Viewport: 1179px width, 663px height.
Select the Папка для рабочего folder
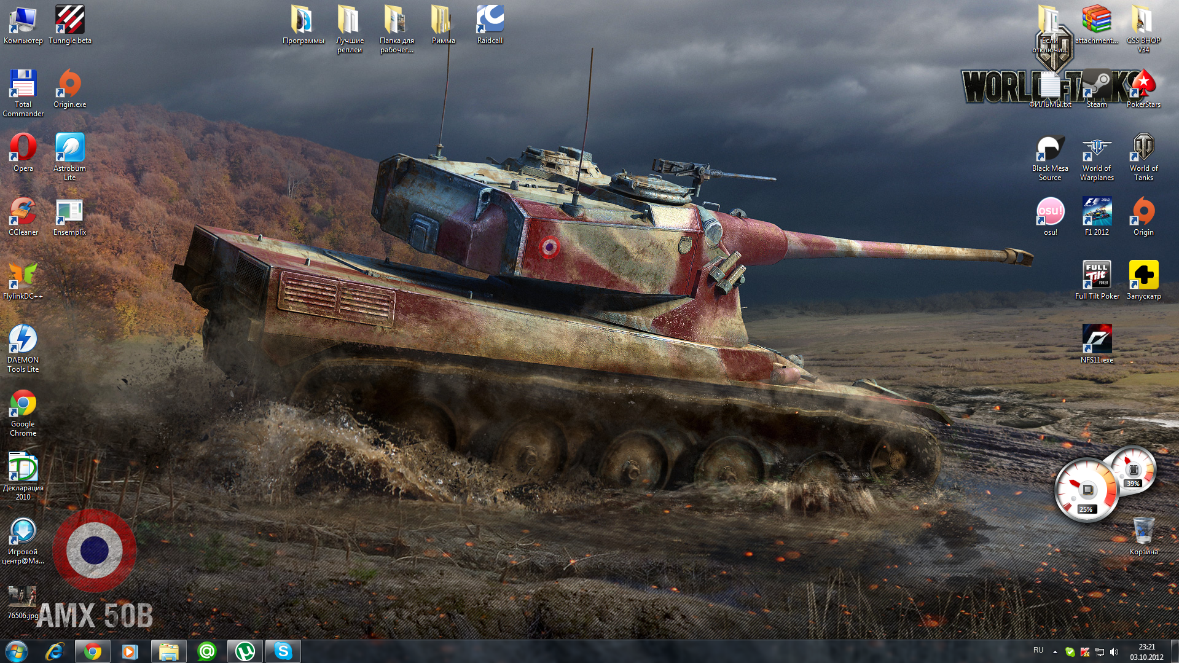pyautogui.click(x=397, y=29)
